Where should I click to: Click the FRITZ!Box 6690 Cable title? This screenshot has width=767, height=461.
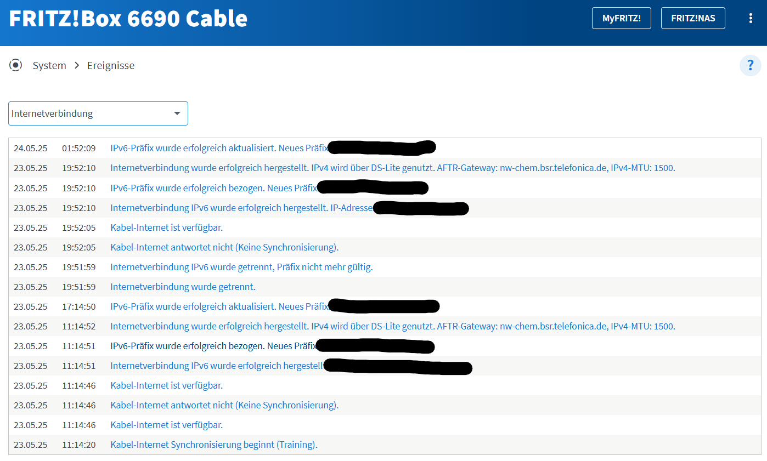pos(128,19)
